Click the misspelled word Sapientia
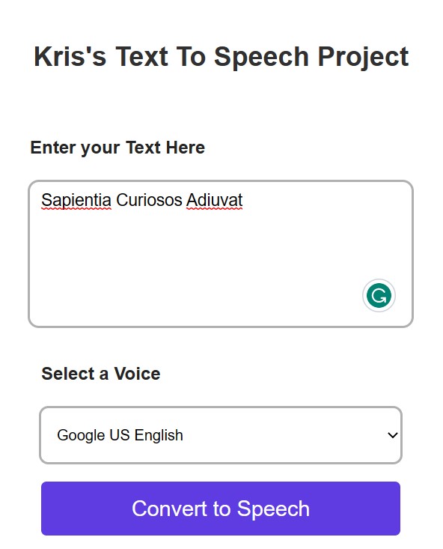Screen dimensions: 443x549 [x=76, y=201]
